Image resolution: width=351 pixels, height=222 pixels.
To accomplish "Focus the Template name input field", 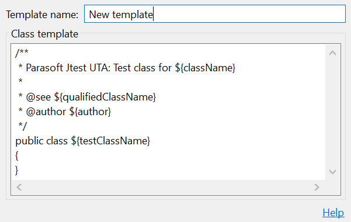I will tap(215, 14).
